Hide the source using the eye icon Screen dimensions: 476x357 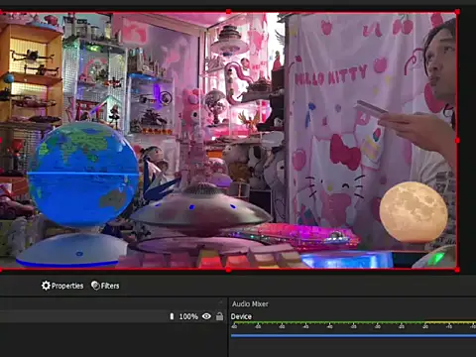(x=206, y=316)
